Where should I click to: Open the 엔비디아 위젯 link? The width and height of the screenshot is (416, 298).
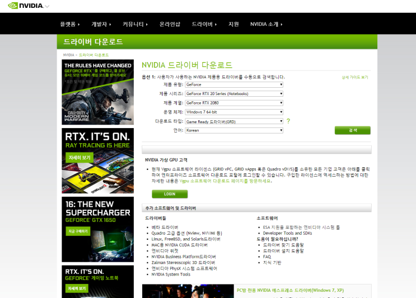[165, 250]
